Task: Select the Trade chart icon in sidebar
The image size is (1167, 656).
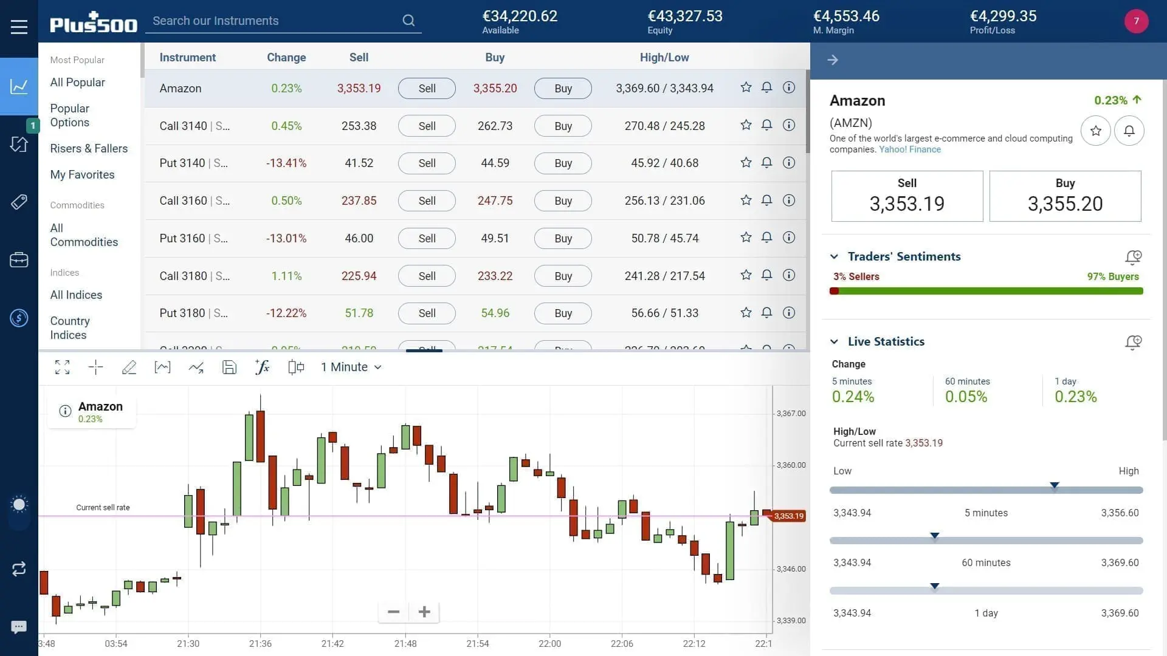Action: tap(19, 87)
